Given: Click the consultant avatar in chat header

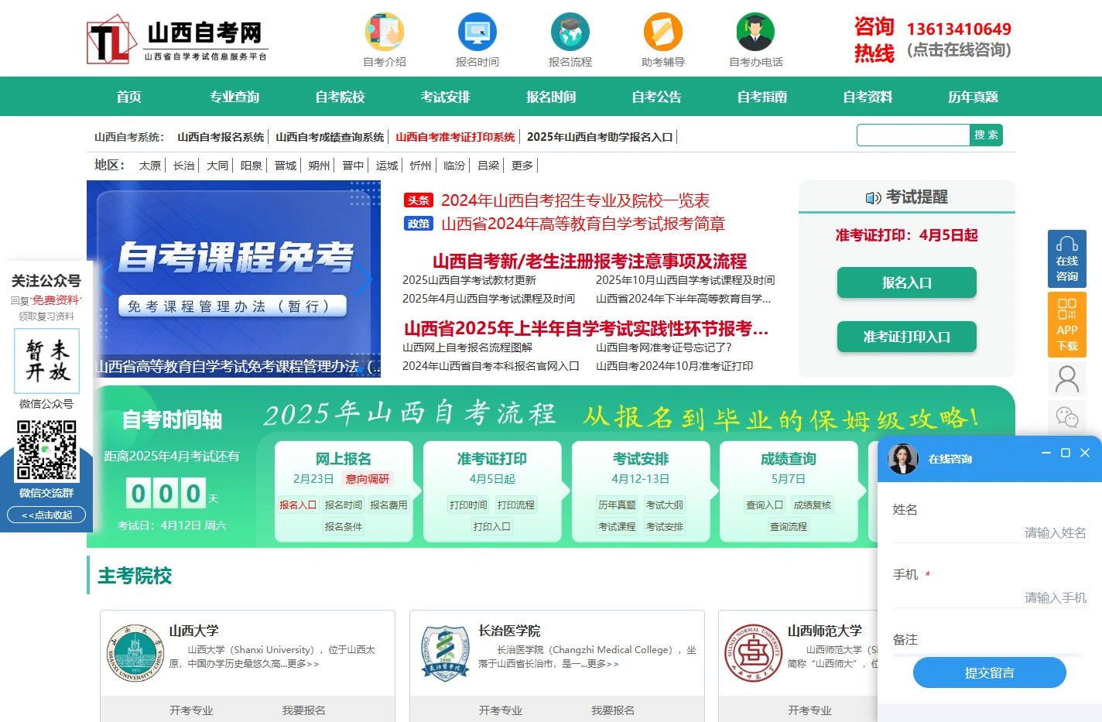Looking at the screenshot, I should click(903, 459).
